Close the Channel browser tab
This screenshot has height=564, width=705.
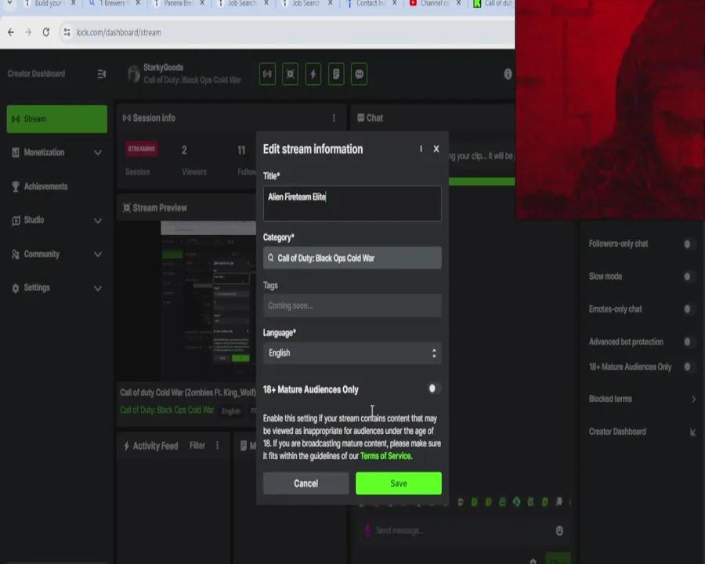pos(458,3)
